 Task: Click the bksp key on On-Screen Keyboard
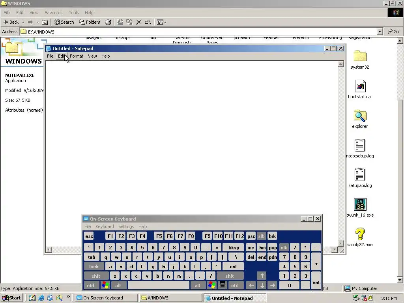(234, 248)
